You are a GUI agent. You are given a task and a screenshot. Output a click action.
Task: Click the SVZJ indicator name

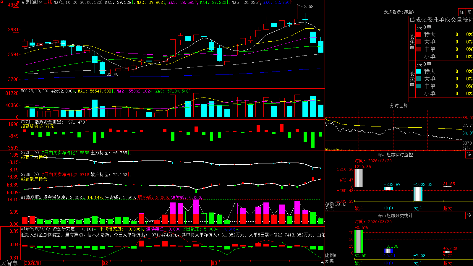pyautogui.click(x=25, y=122)
